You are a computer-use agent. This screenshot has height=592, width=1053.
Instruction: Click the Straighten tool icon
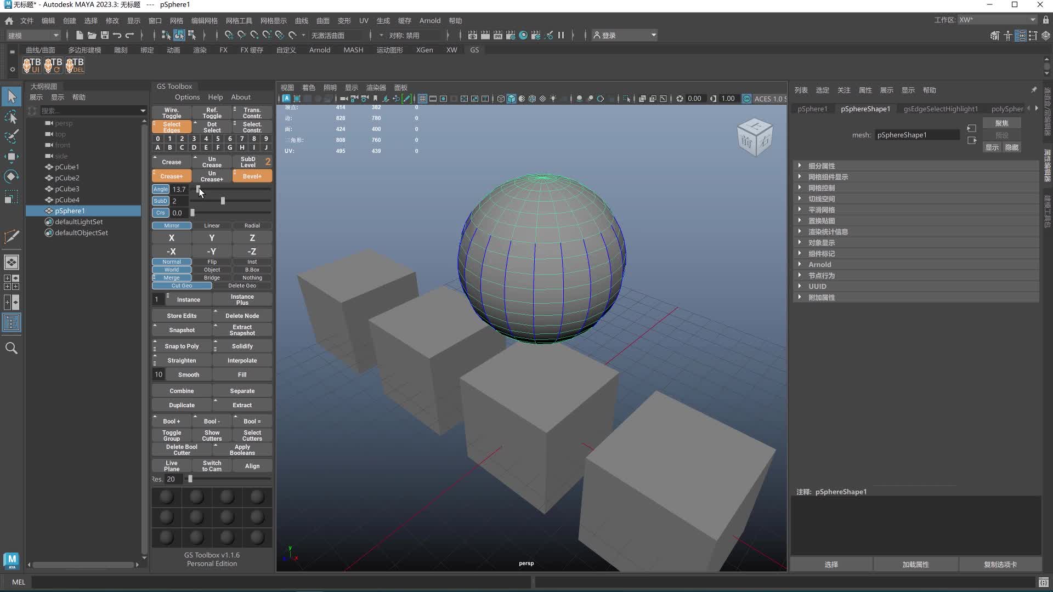182,360
